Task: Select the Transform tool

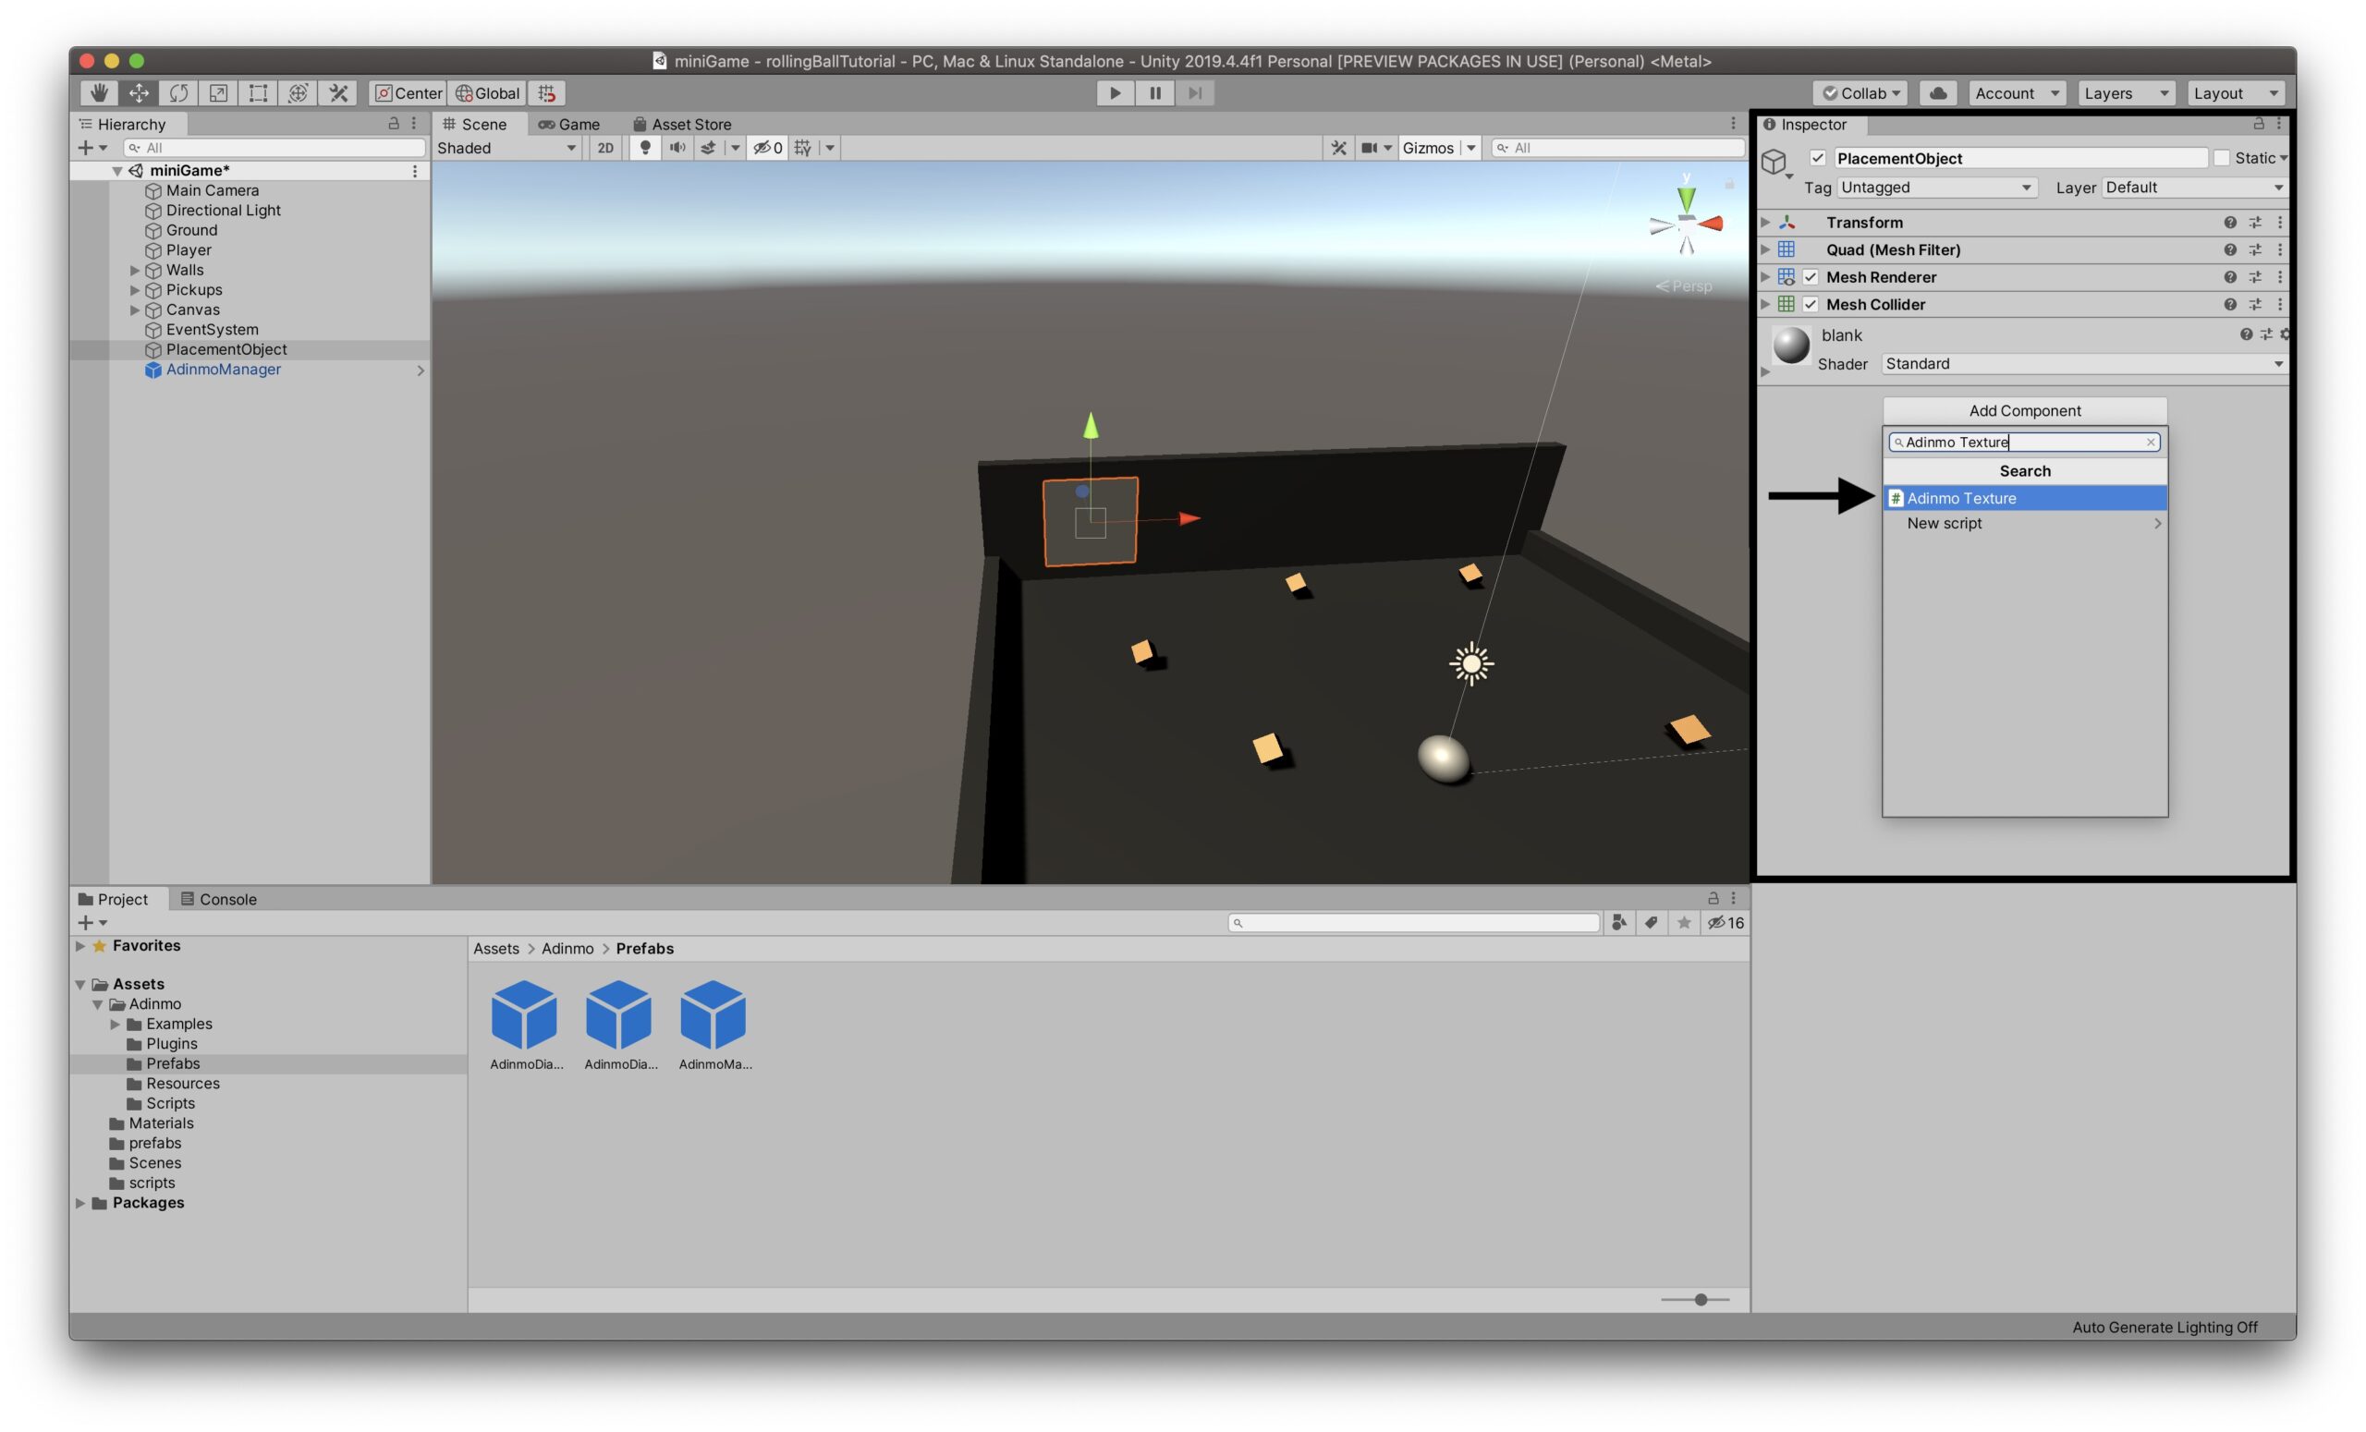Action: pyautogui.click(x=298, y=93)
